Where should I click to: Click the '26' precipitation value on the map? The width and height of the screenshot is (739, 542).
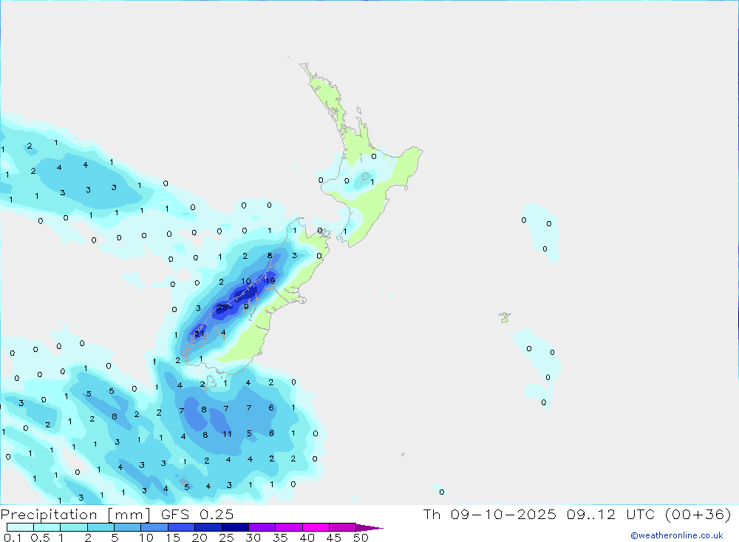[222, 308]
